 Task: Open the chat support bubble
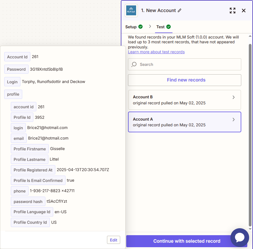(239, 238)
